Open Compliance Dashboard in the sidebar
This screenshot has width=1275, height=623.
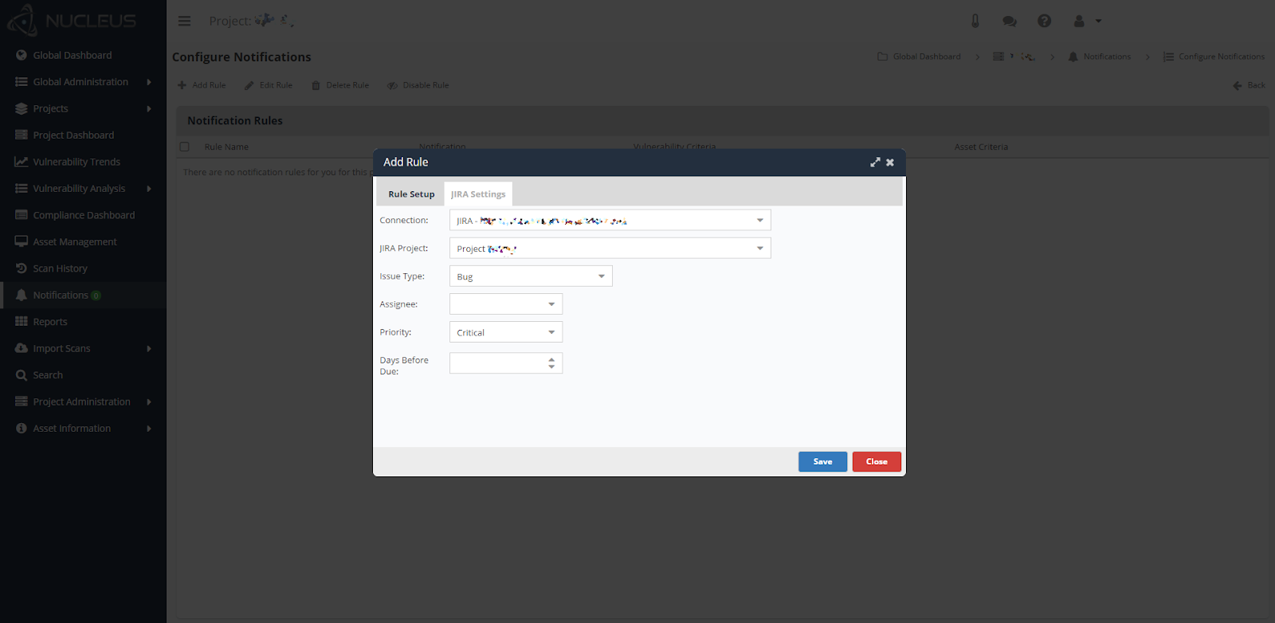tap(84, 215)
